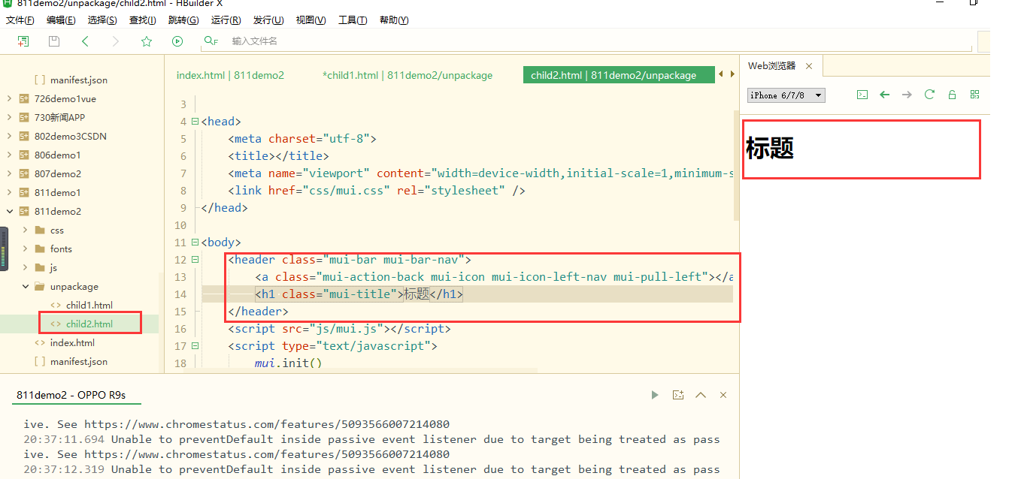Expand the 806demo1 project

(x=8, y=155)
